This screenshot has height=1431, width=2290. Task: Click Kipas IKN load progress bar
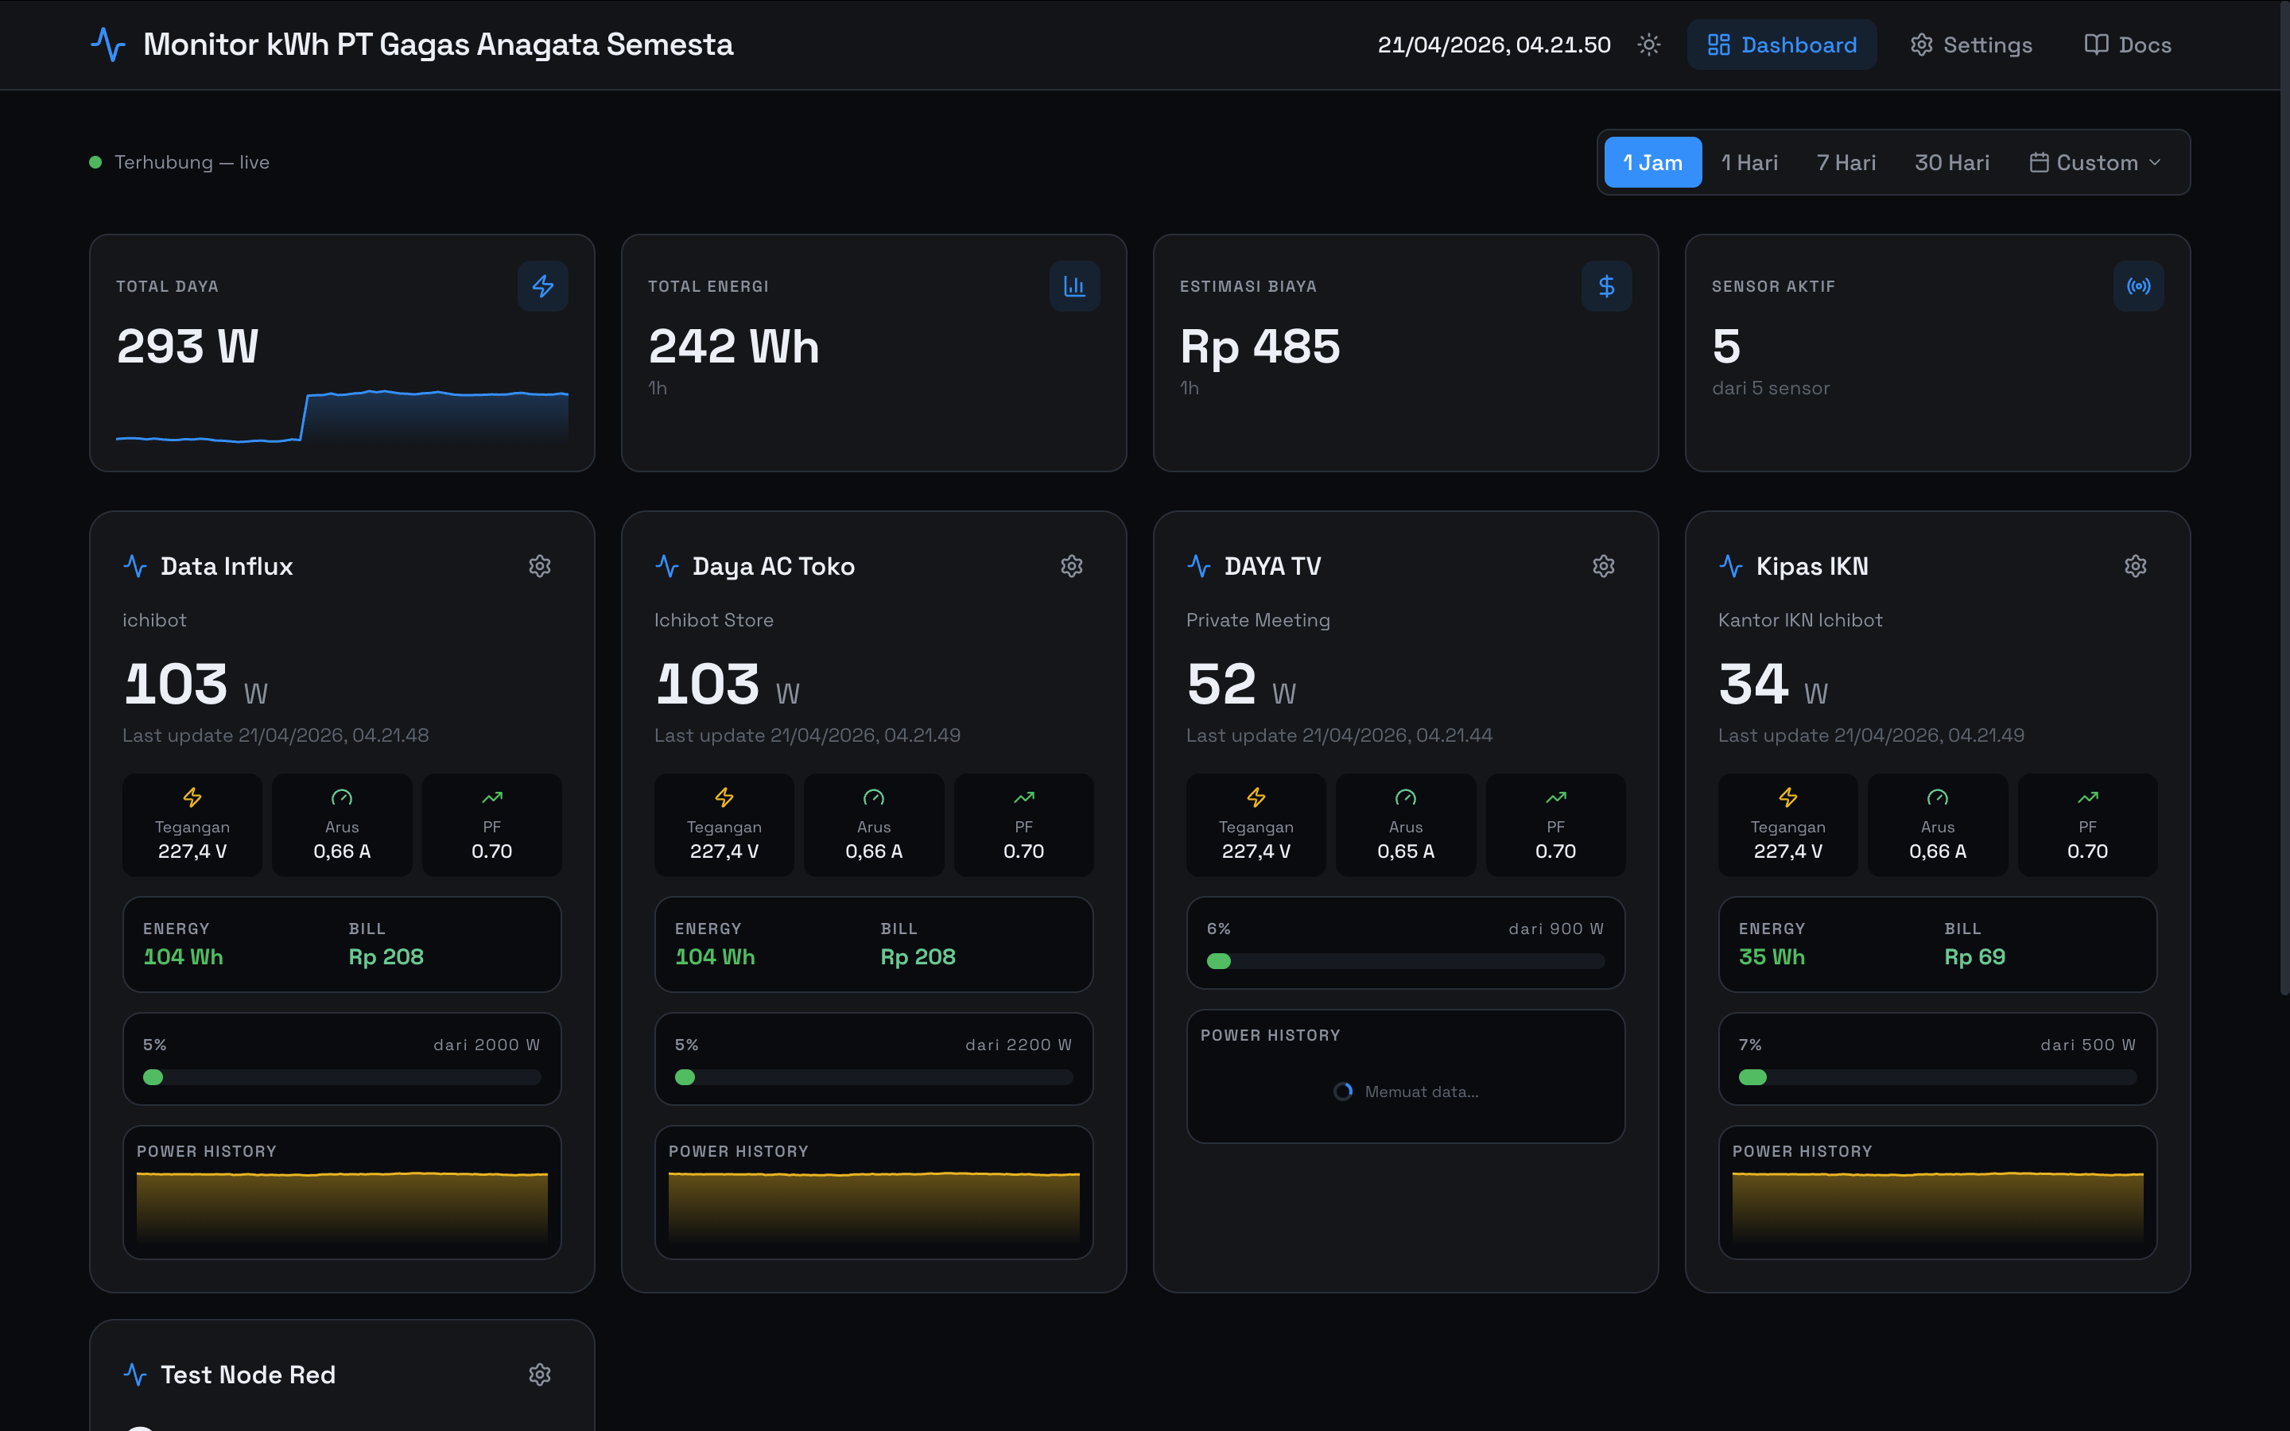click(x=1936, y=1077)
